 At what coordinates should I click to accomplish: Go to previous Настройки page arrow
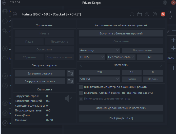click(81, 65)
